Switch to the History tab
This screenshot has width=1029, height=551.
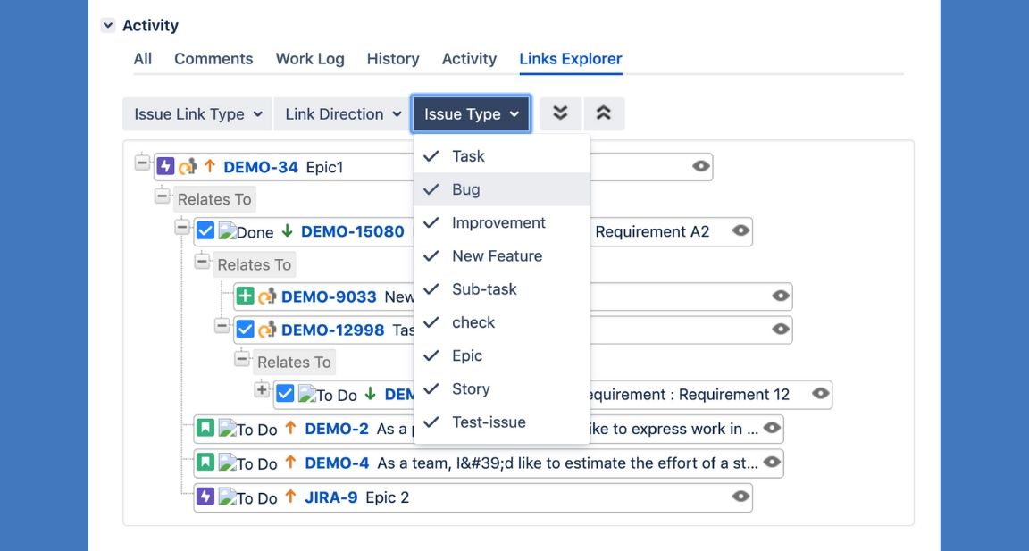(392, 59)
